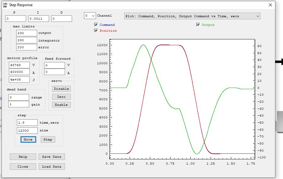Expand the Plot type dropdown

[192, 16]
